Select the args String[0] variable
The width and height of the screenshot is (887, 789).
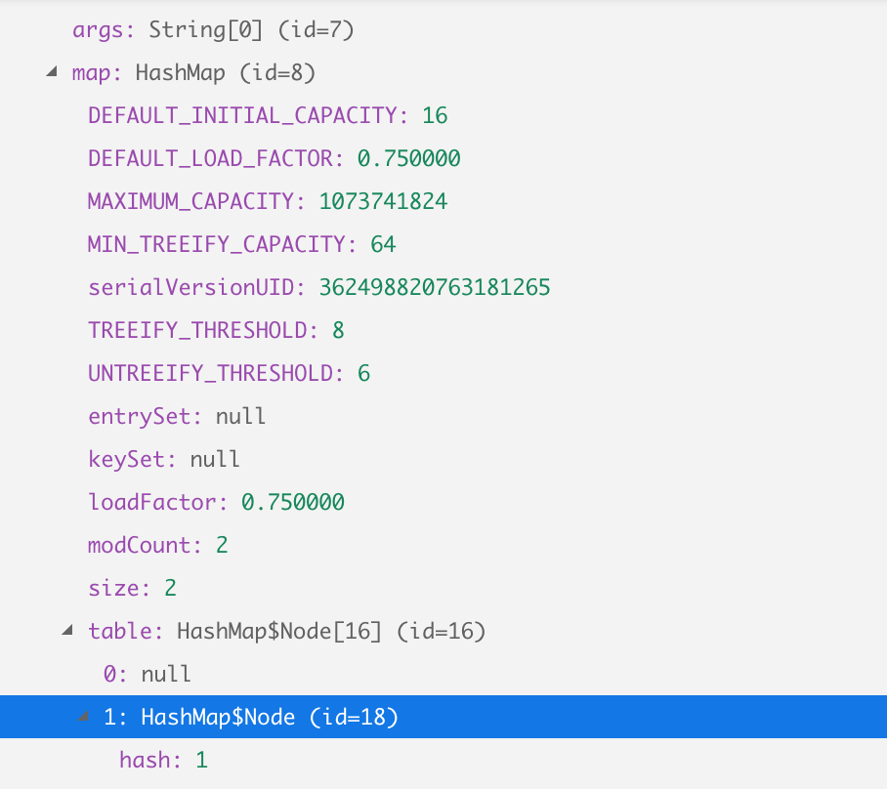click(212, 30)
